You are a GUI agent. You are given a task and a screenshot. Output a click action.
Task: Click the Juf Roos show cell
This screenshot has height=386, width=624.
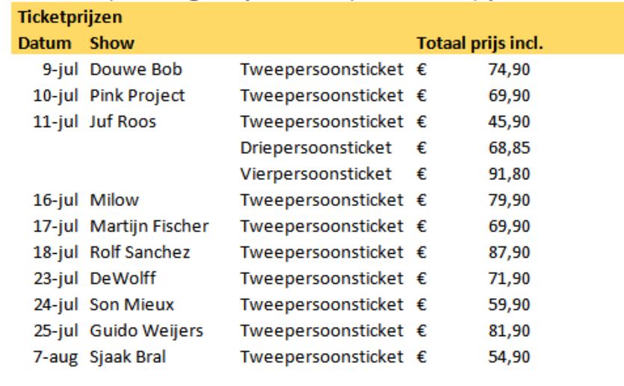point(123,122)
